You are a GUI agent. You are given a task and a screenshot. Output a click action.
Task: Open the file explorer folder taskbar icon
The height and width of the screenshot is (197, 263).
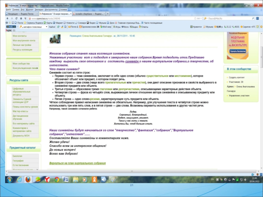tap(76, 180)
